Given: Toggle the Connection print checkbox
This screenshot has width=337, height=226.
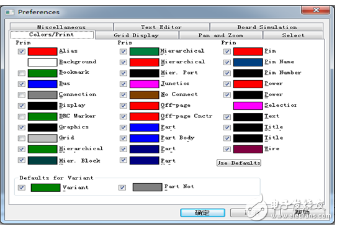Looking at the screenshot, I should pos(22,95).
